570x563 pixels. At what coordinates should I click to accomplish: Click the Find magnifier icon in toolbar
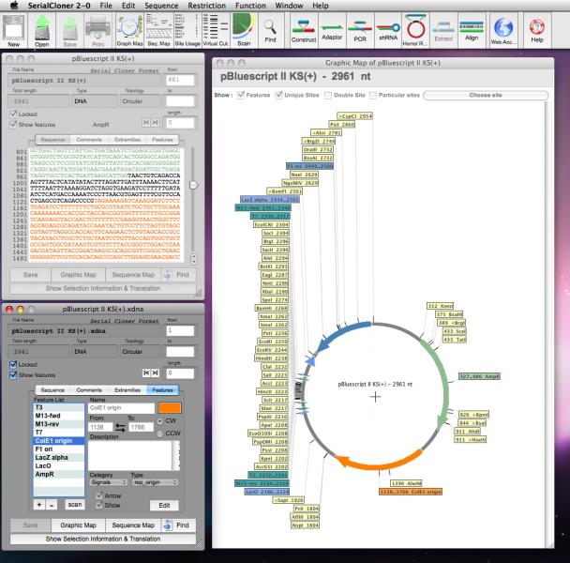tap(270, 31)
